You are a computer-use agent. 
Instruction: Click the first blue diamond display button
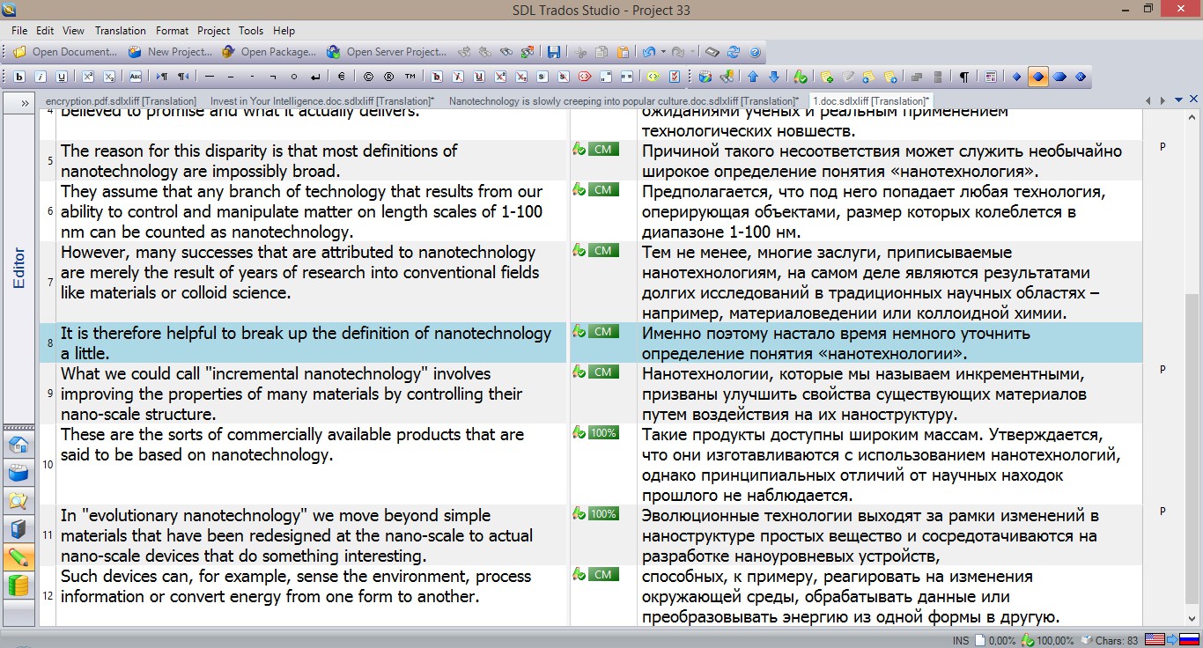click(1017, 77)
